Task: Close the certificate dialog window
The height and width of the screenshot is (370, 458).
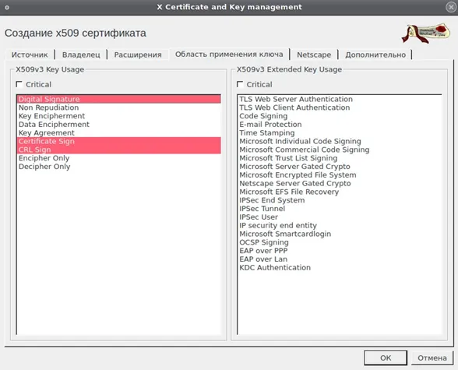Action: (451, 7)
